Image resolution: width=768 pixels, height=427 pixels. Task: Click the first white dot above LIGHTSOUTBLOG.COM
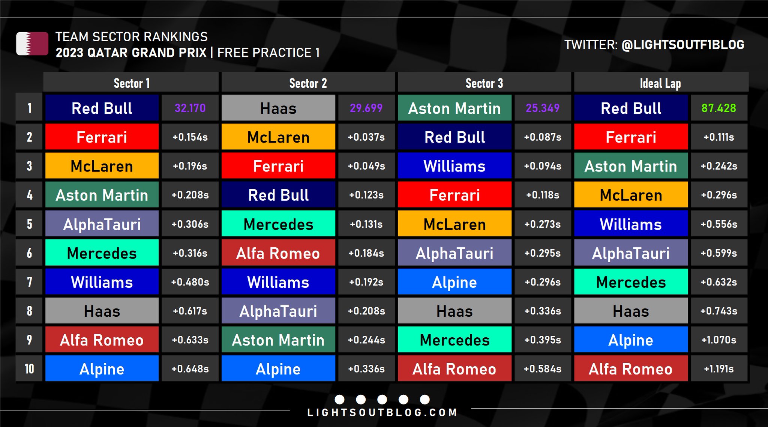point(339,399)
